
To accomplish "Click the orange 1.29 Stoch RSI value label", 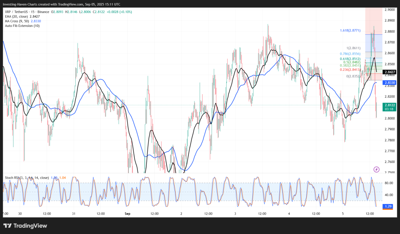I will click(388, 206).
